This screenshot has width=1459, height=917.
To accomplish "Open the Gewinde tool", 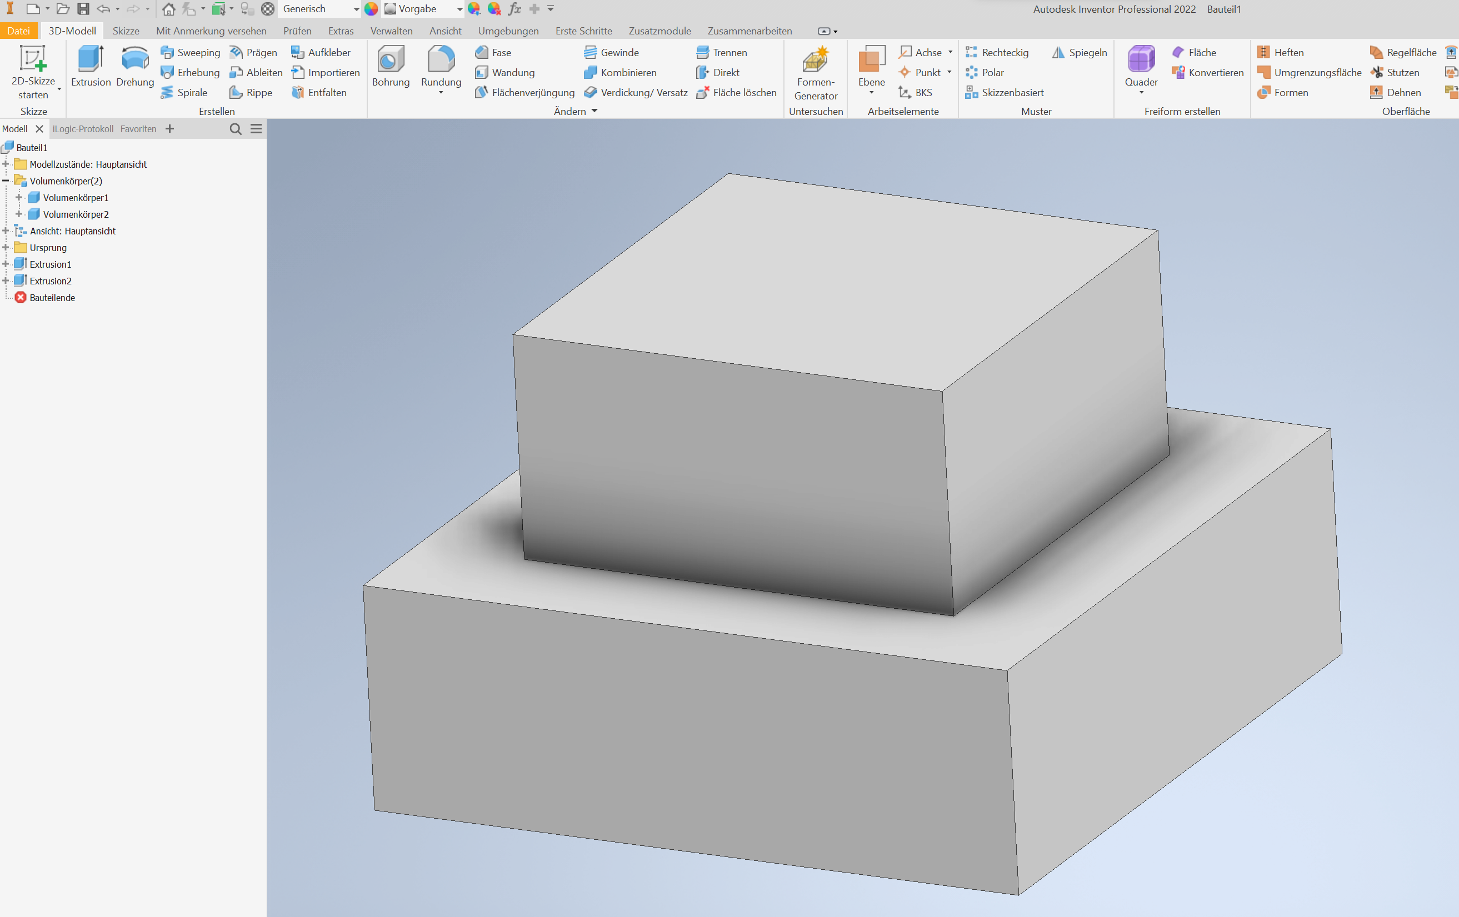I will (612, 52).
